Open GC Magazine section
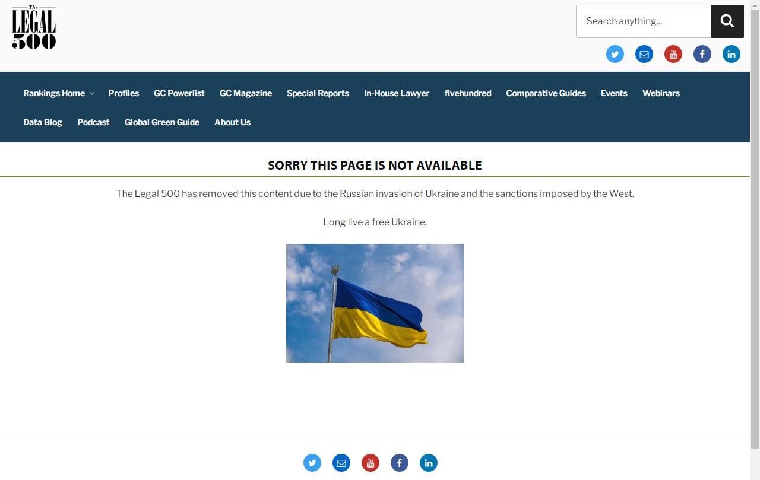 [246, 93]
